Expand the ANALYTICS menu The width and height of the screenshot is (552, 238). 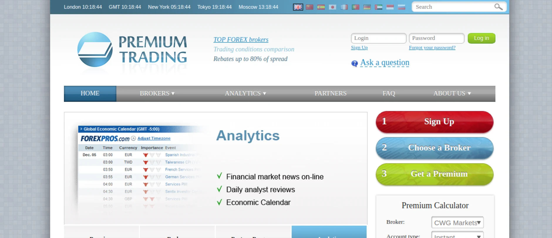[x=245, y=93]
